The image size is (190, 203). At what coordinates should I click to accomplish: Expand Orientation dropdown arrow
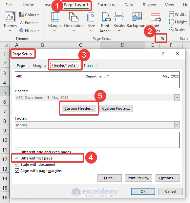point(74,31)
